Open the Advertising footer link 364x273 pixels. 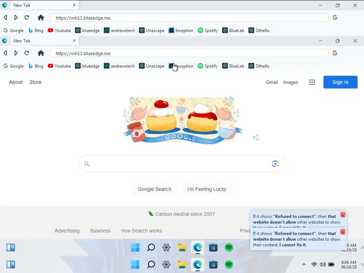(x=67, y=231)
